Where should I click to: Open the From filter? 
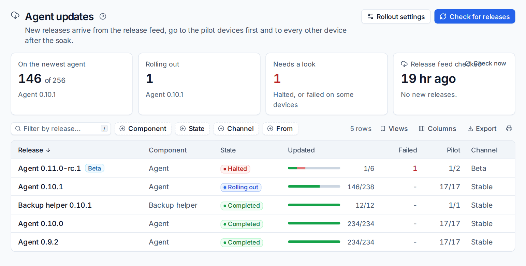280,129
